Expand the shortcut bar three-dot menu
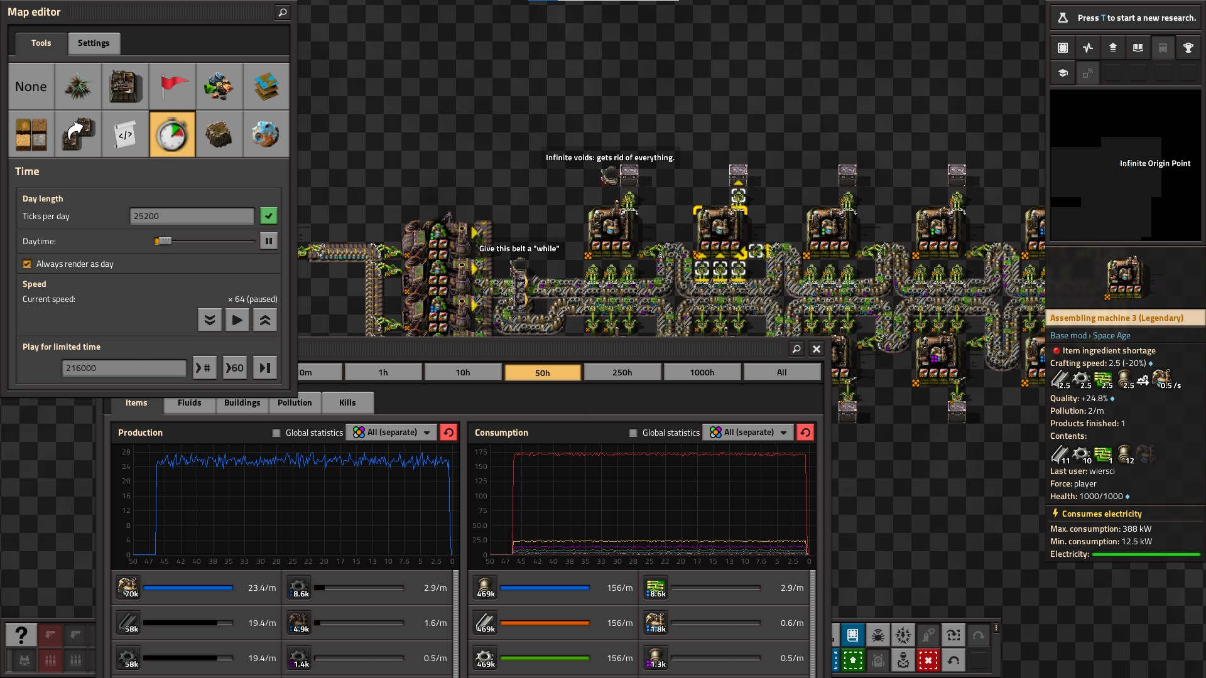The image size is (1206, 678). click(996, 628)
